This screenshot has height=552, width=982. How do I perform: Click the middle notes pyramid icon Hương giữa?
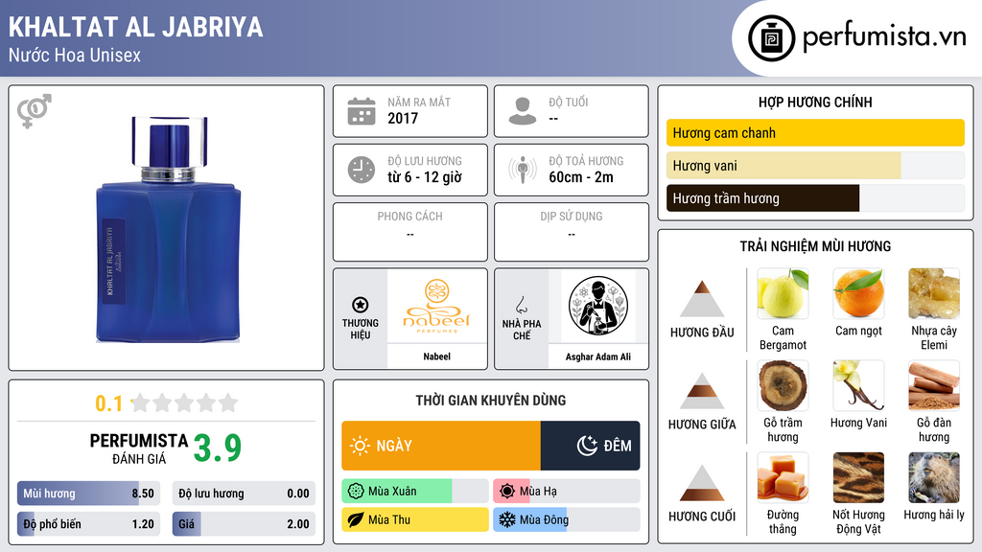(x=702, y=391)
